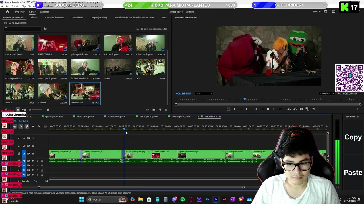This screenshot has height=204, width=364.
Task: Switch to the Importar workspace tab
Action: tap(20, 12)
